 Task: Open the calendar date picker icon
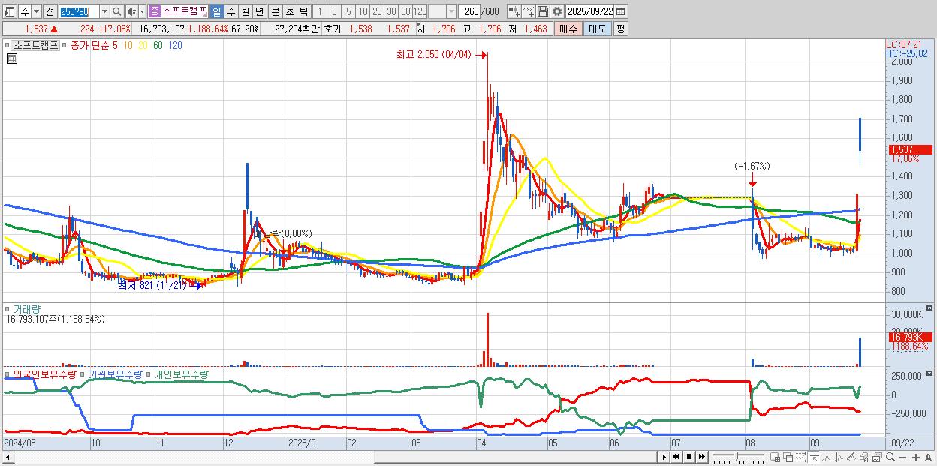[x=620, y=11]
